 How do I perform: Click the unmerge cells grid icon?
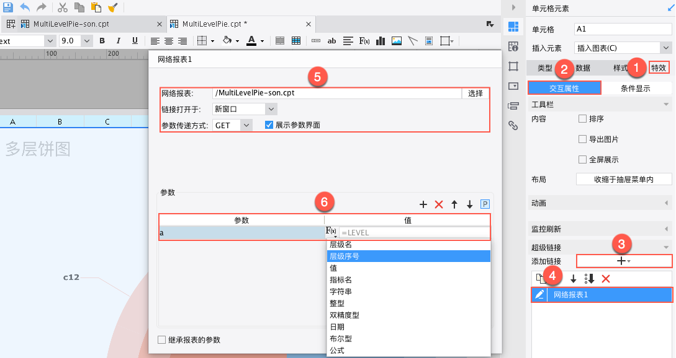296,41
